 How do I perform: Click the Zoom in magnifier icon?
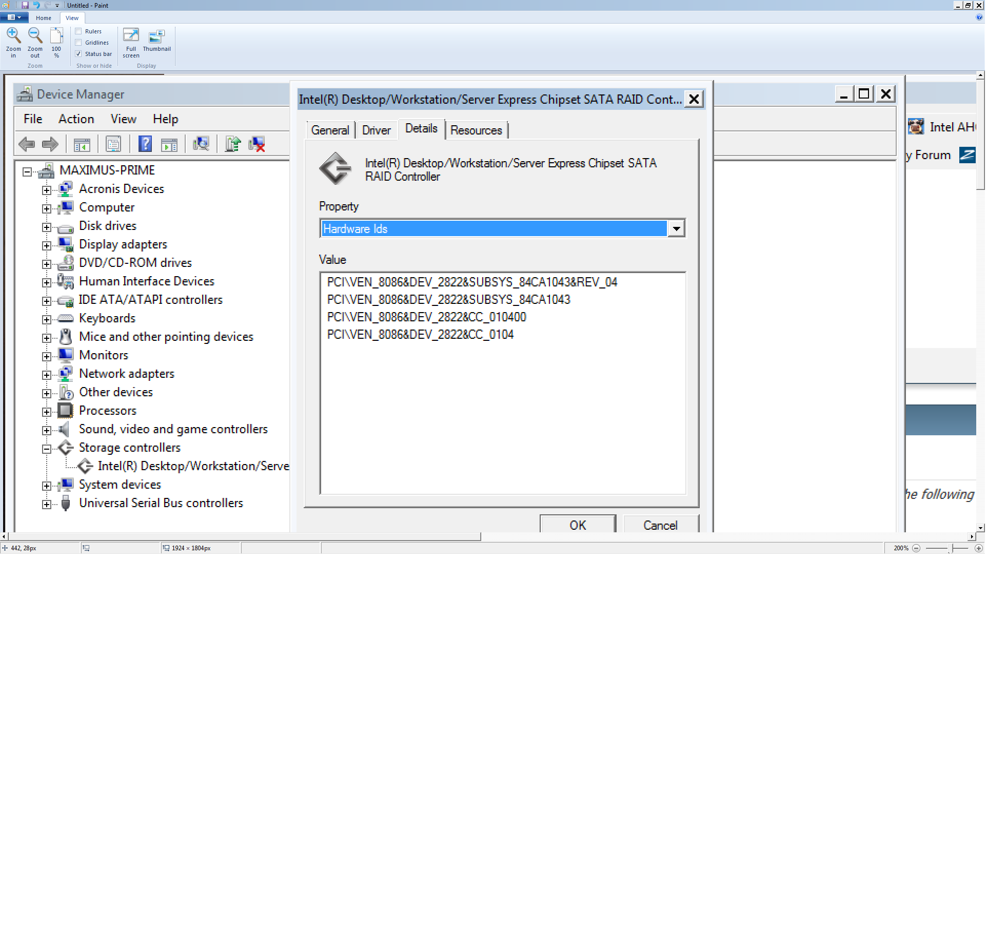(x=13, y=35)
